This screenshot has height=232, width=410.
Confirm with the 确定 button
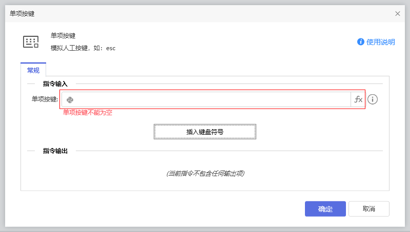click(x=325, y=209)
